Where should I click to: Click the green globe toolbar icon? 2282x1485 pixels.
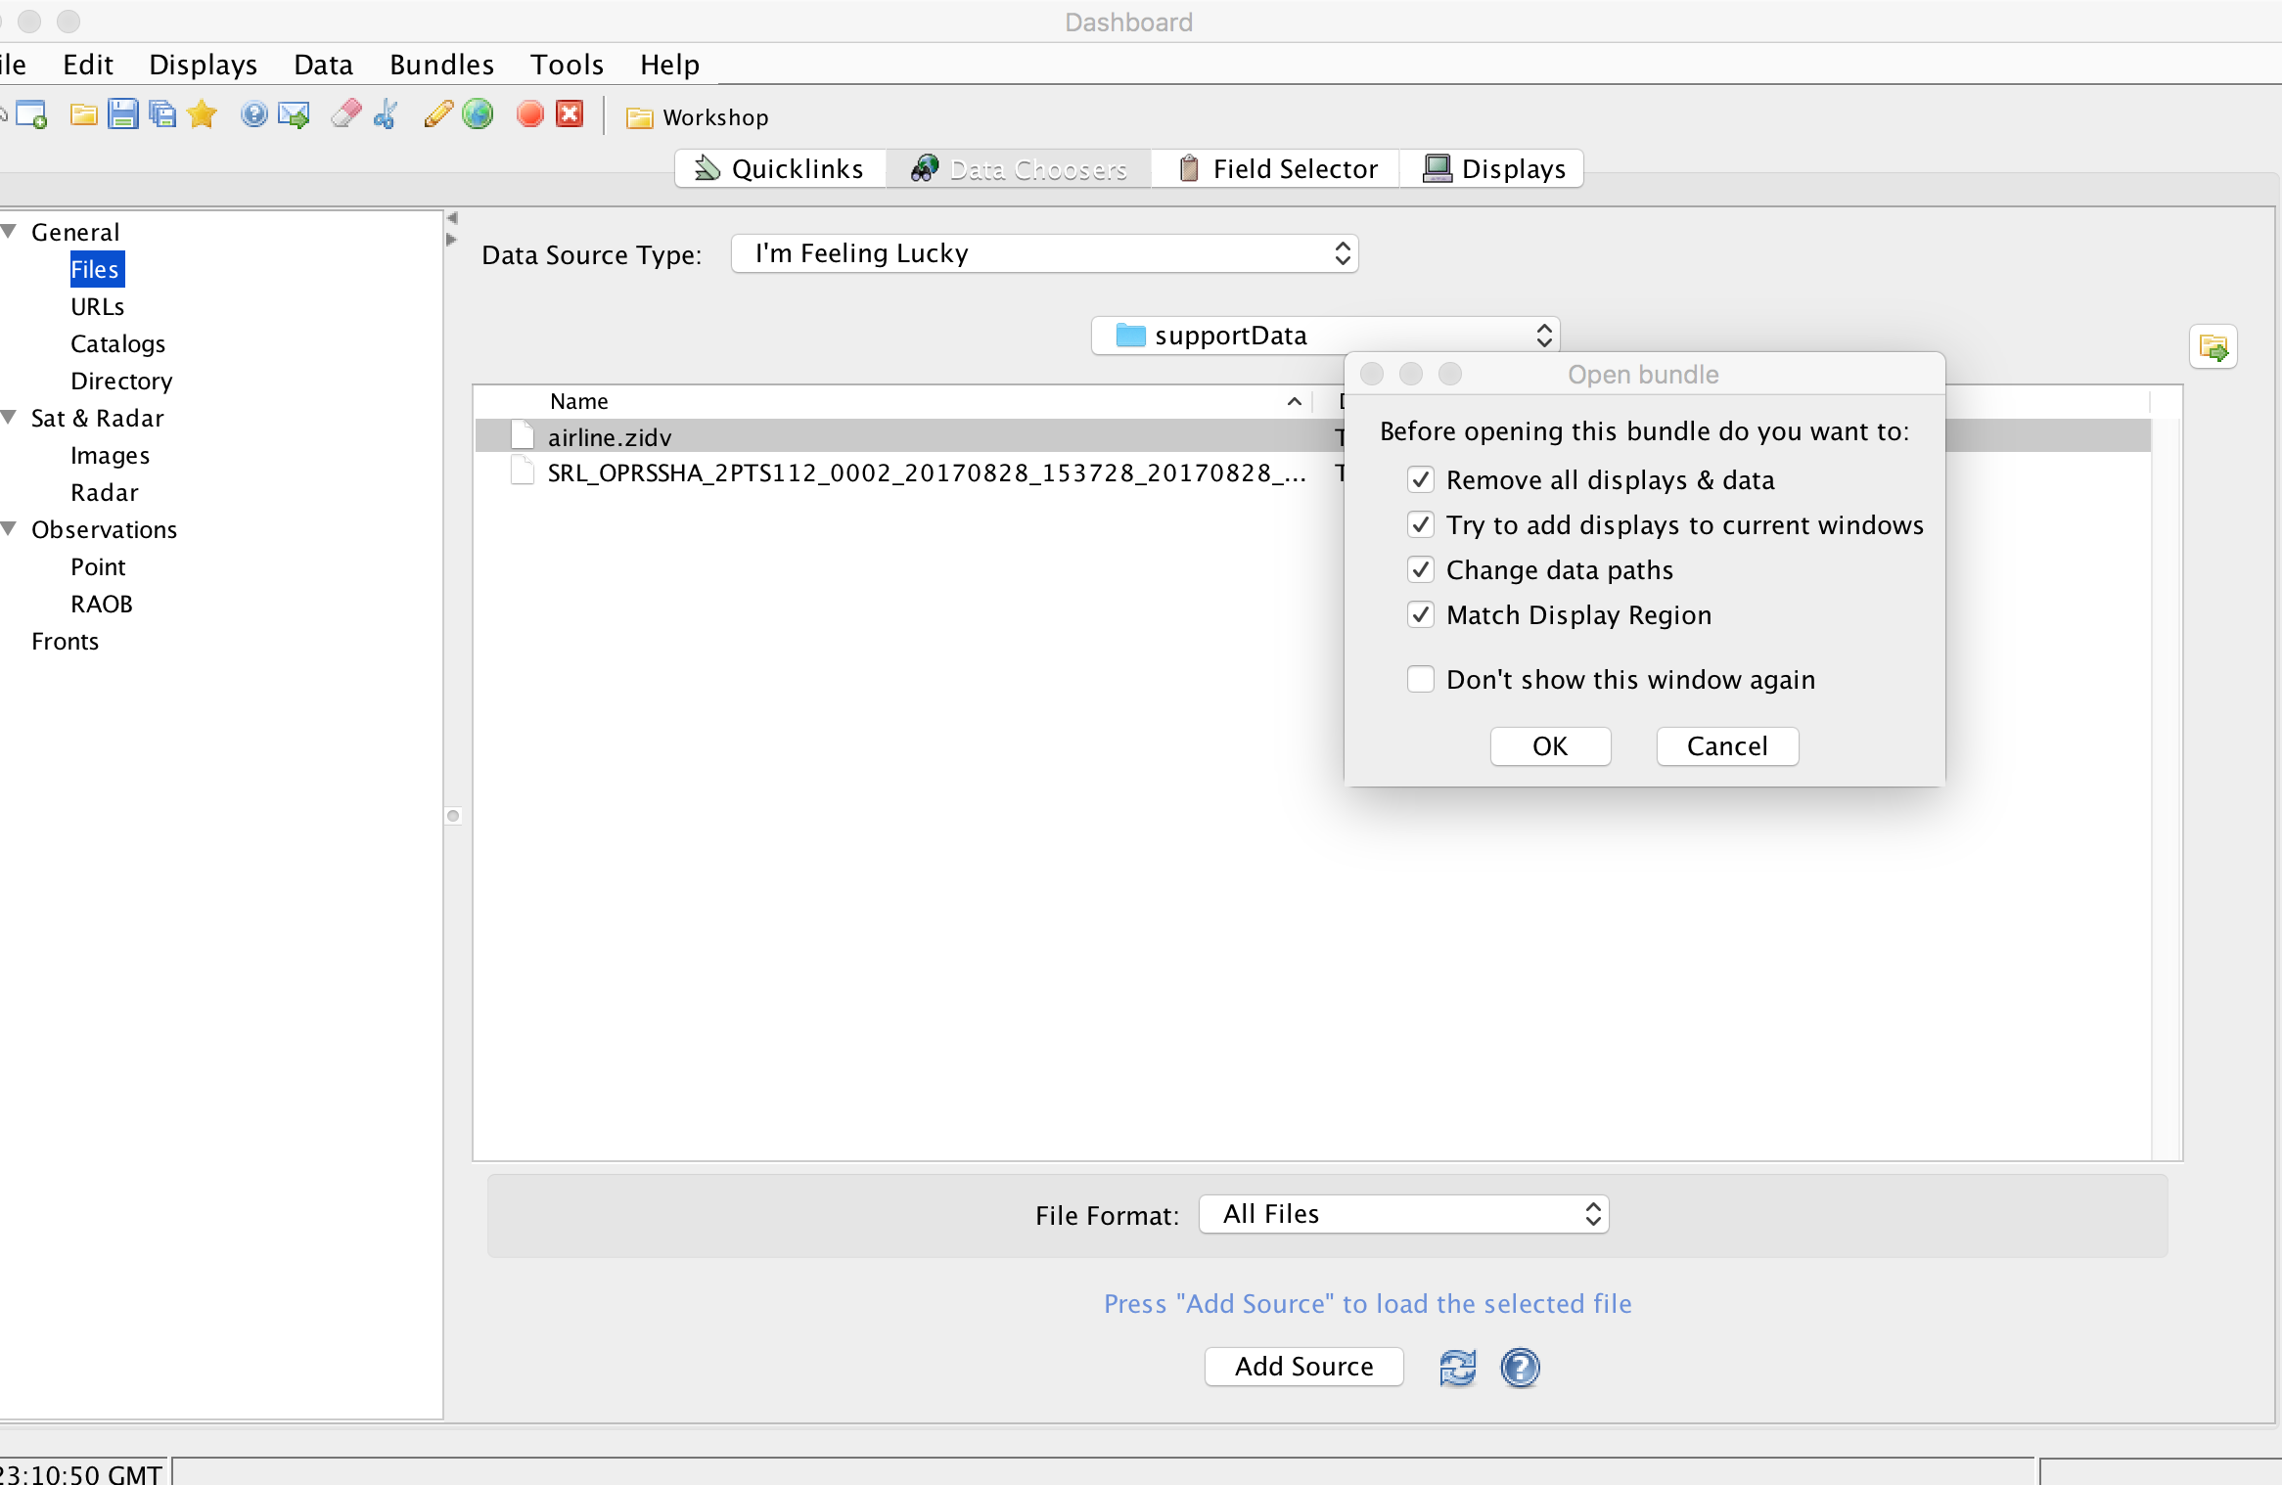(478, 115)
